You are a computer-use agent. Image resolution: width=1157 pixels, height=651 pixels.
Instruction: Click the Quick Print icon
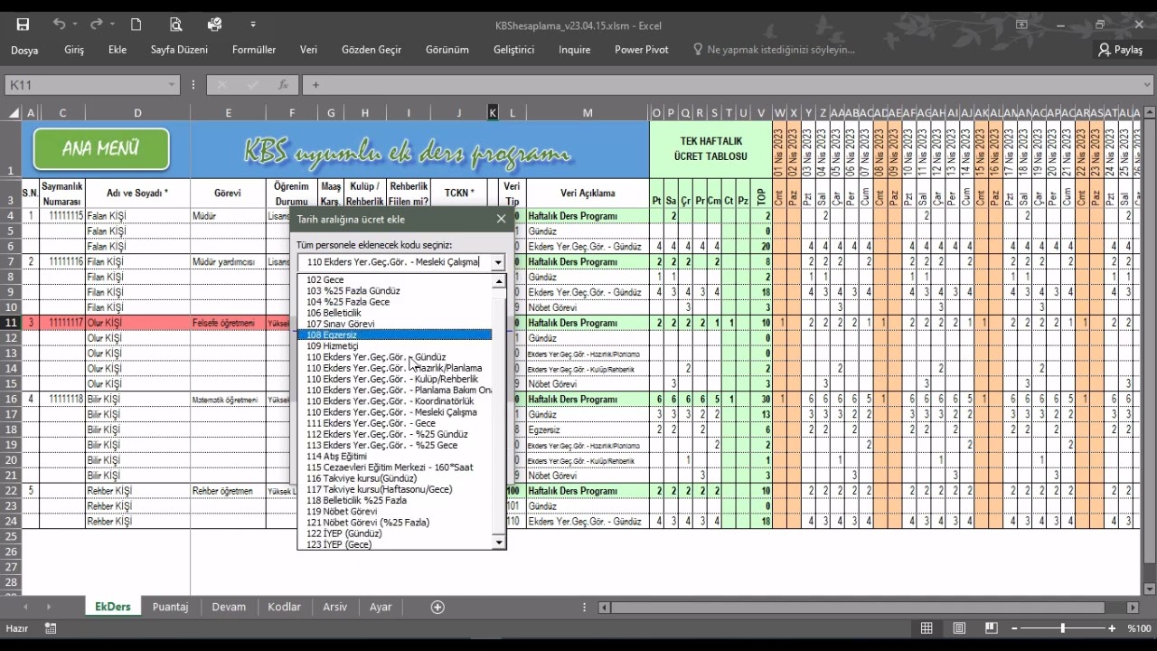tap(214, 24)
